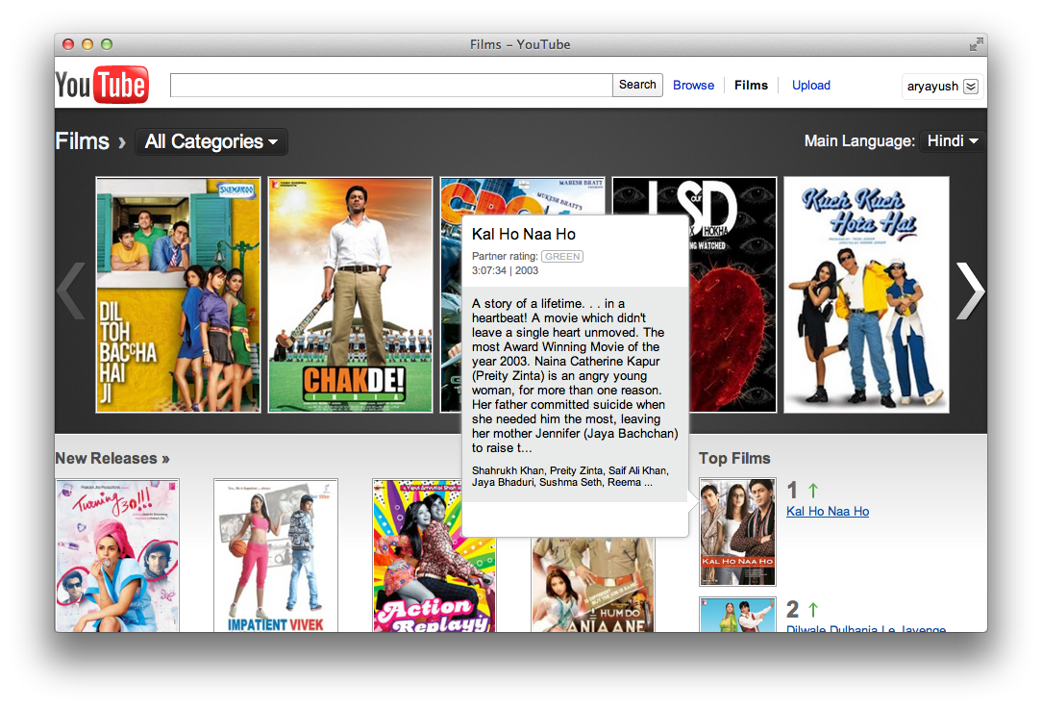Open Dil Toh Baccha Hai Ji poster
The height and width of the screenshot is (708, 1042).
[178, 294]
